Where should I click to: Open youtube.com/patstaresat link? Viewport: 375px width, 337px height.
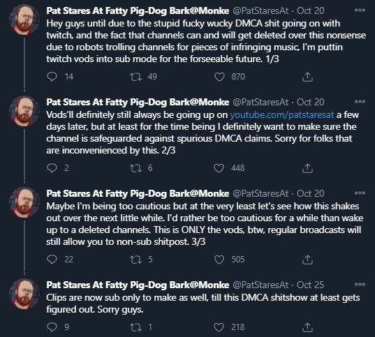pos(282,115)
